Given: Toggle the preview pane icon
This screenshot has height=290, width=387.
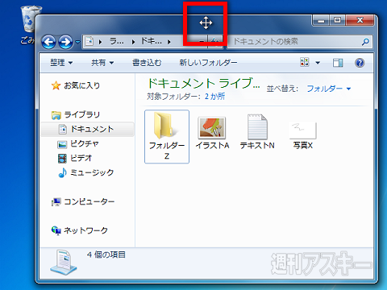Looking at the screenshot, I should tap(338, 63).
